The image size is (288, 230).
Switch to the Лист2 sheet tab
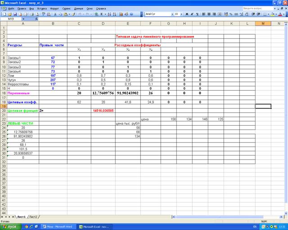click(33, 217)
